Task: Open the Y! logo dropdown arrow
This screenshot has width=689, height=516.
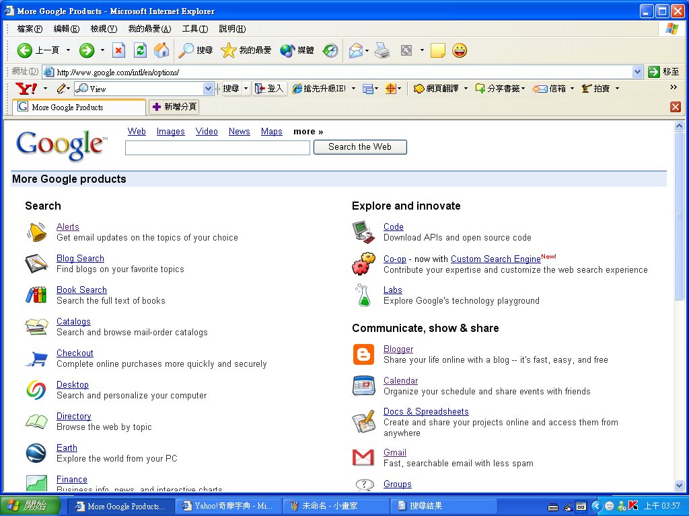Action: (45, 89)
